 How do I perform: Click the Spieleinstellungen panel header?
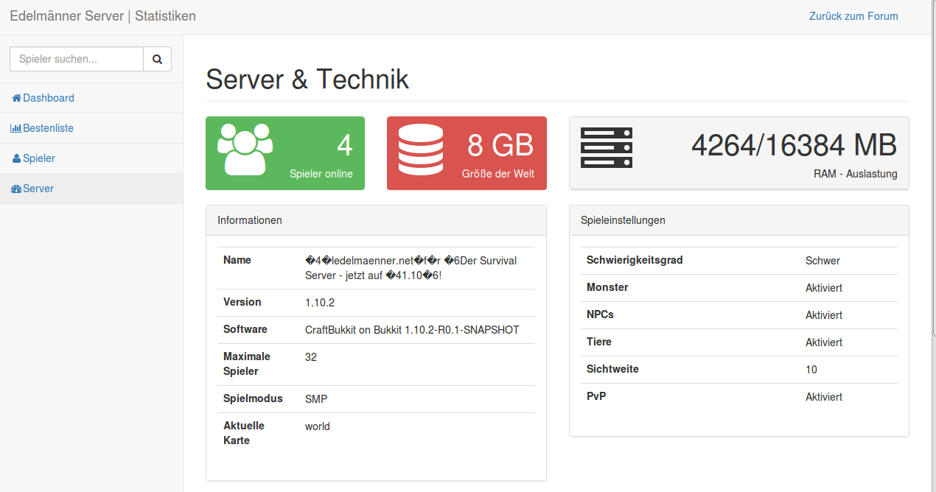tap(622, 219)
